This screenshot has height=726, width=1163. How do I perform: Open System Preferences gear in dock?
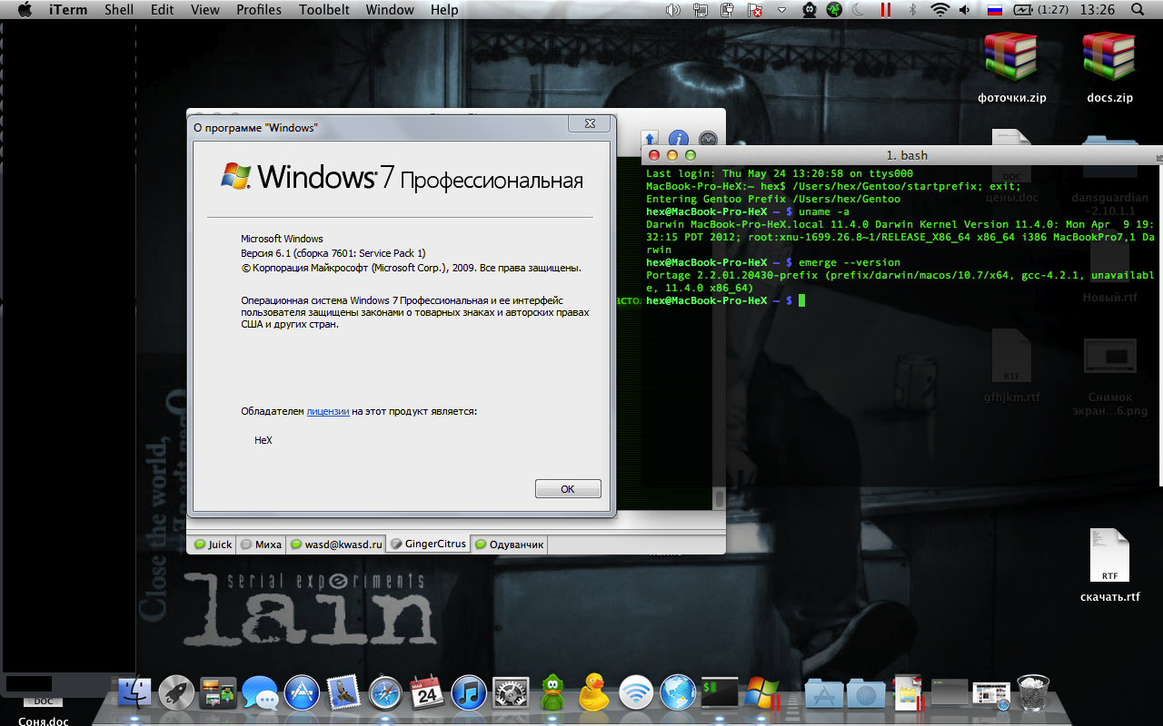click(x=511, y=692)
